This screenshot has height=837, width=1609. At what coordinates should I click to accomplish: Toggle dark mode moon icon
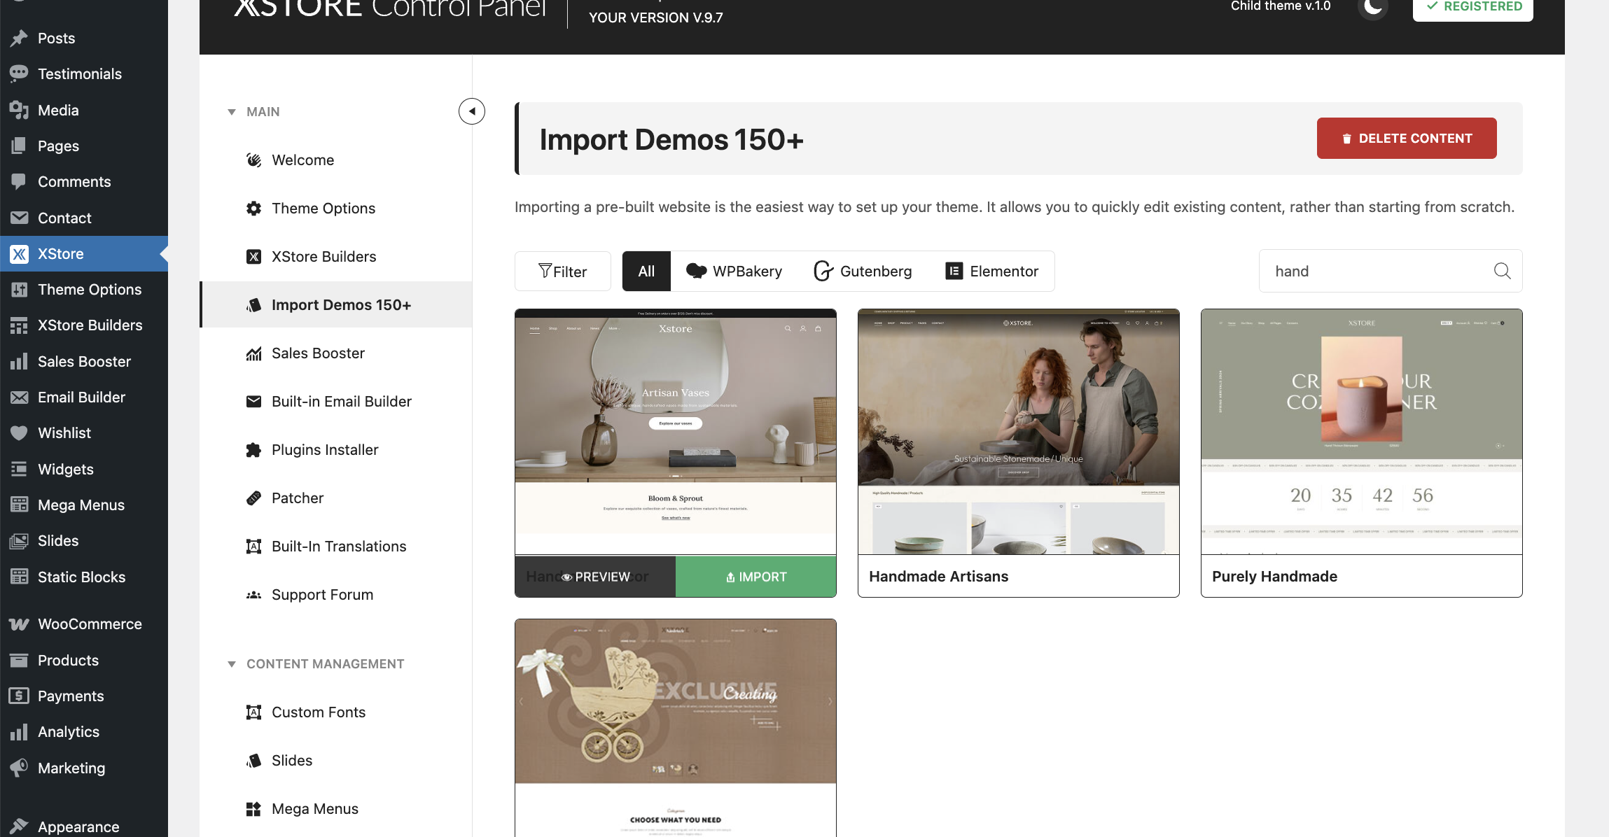tap(1372, 7)
